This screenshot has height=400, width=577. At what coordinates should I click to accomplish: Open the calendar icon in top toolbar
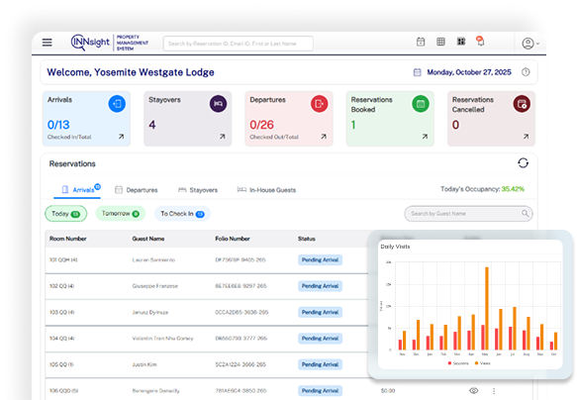tap(421, 42)
